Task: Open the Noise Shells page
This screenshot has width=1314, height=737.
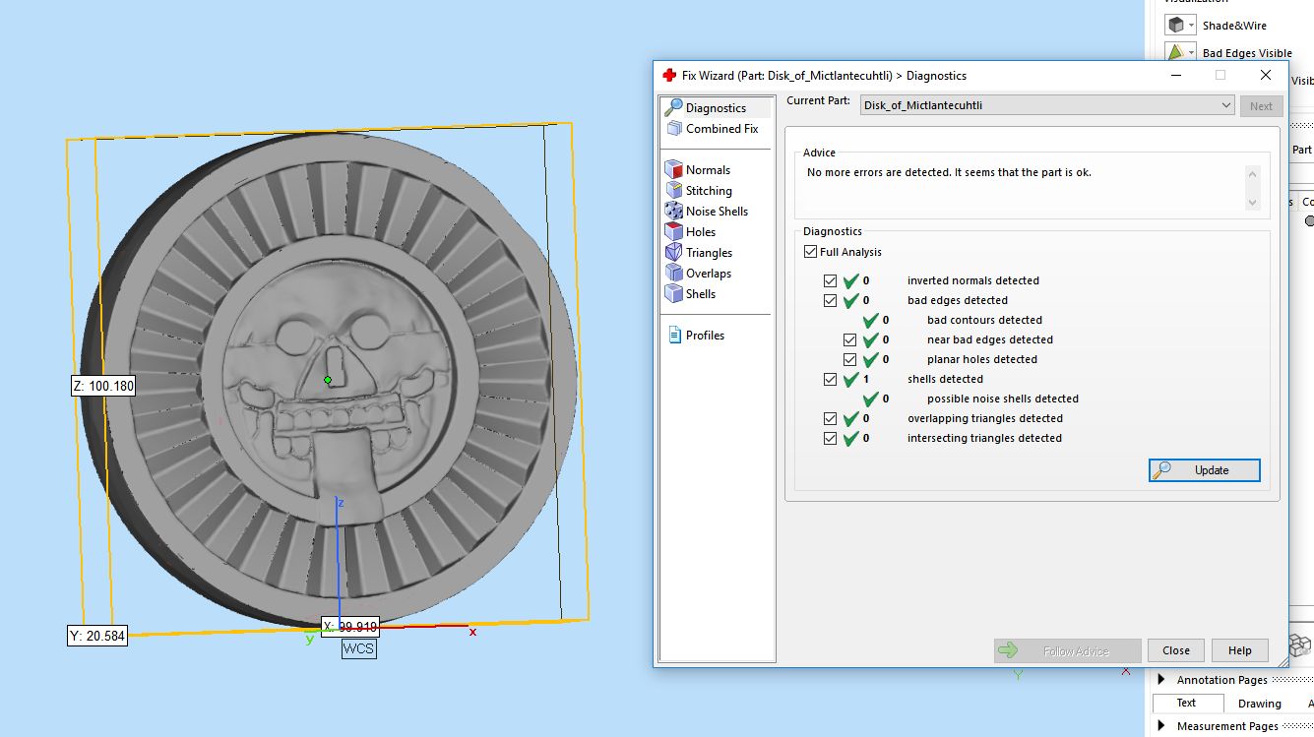Action: pos(716,212)
